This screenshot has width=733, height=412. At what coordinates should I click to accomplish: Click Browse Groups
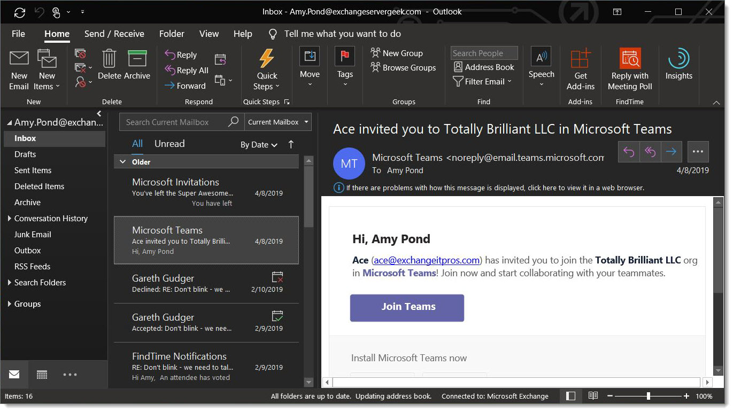point(403,67)
